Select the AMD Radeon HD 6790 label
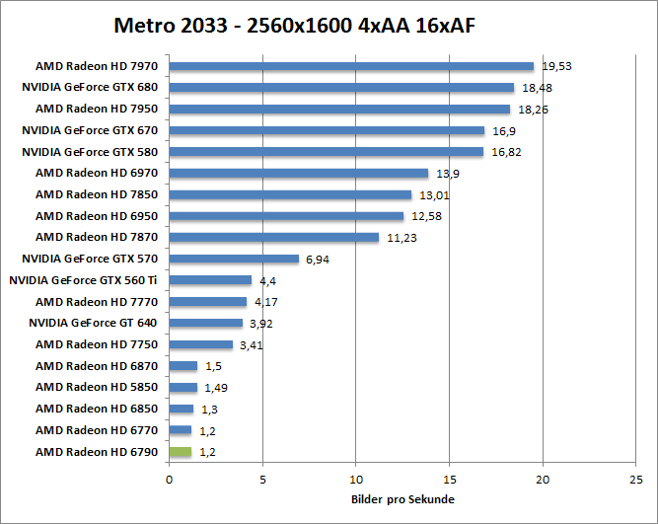 [97, 452]
